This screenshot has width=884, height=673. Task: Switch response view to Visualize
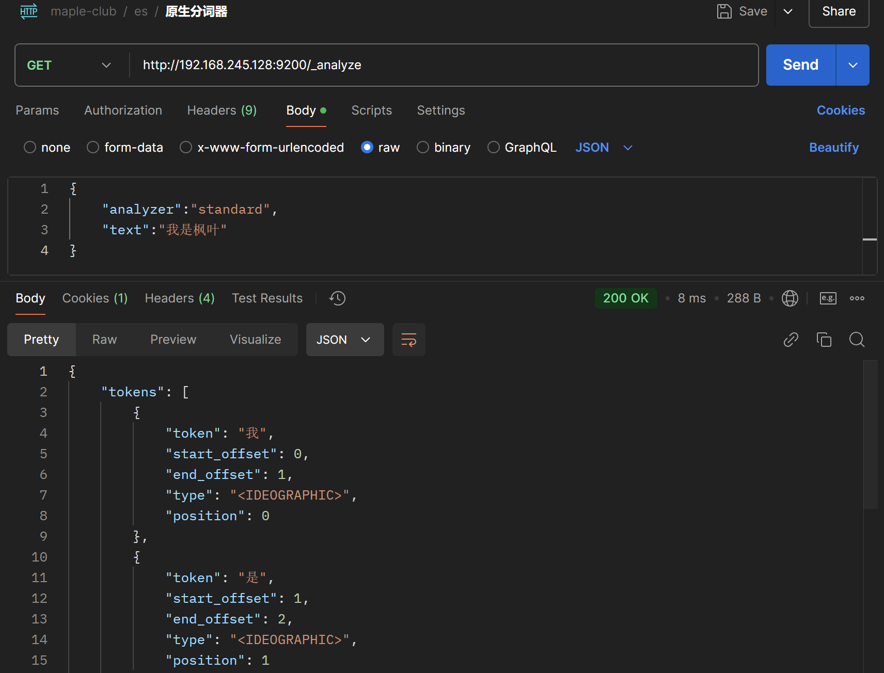tap(256, 340)
